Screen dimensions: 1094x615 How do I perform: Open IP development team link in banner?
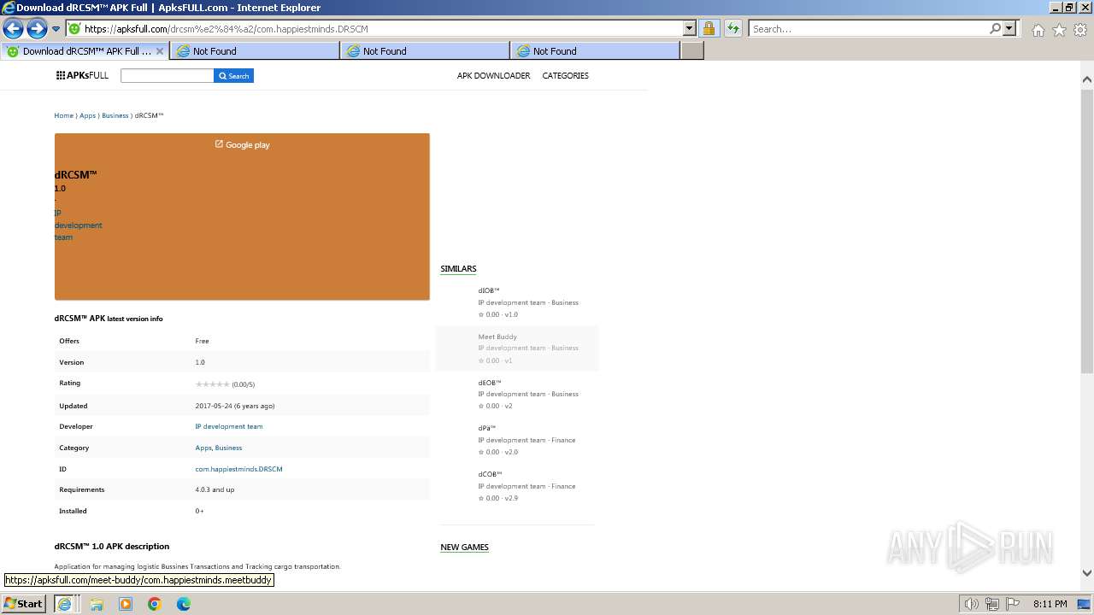coord(78,225)
